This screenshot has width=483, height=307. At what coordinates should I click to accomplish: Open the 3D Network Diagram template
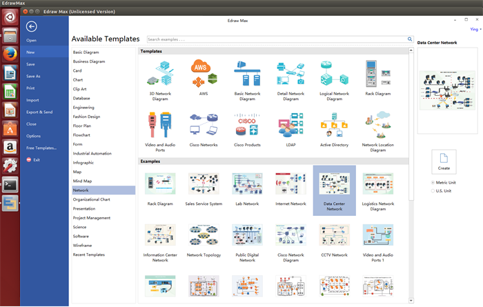[x=160, y=80]
